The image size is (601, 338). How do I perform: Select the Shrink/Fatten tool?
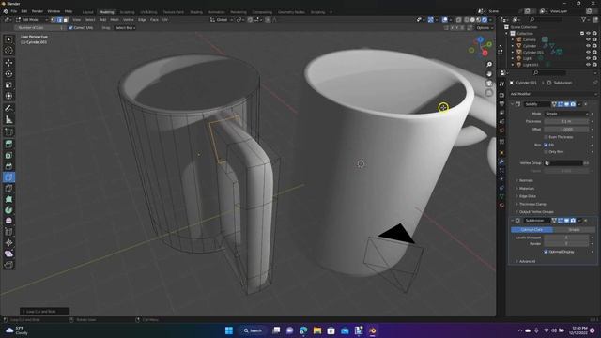8,242
